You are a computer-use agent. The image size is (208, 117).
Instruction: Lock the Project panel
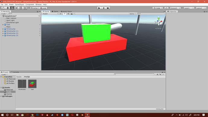[162, 72]
